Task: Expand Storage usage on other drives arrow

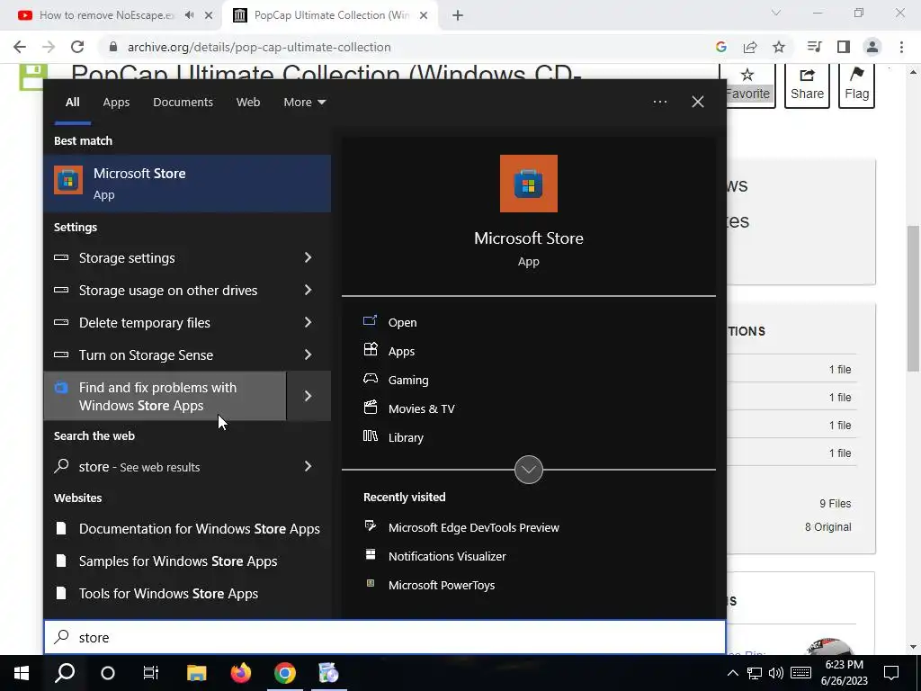Action: tap(308, 290)
